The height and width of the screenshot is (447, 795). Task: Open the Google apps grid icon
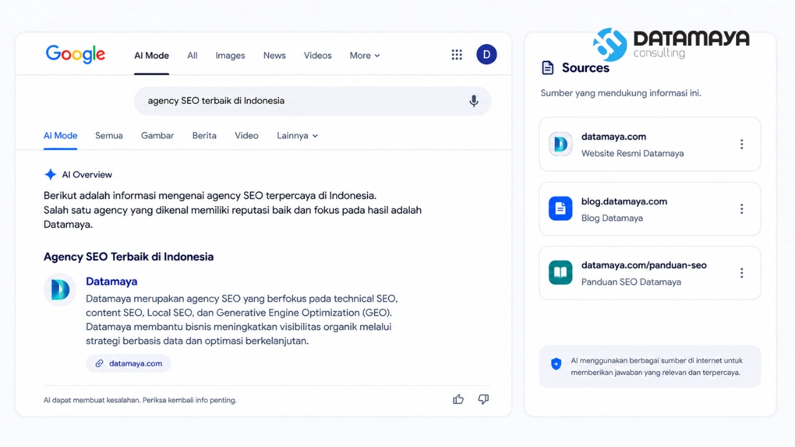[457, 55]
